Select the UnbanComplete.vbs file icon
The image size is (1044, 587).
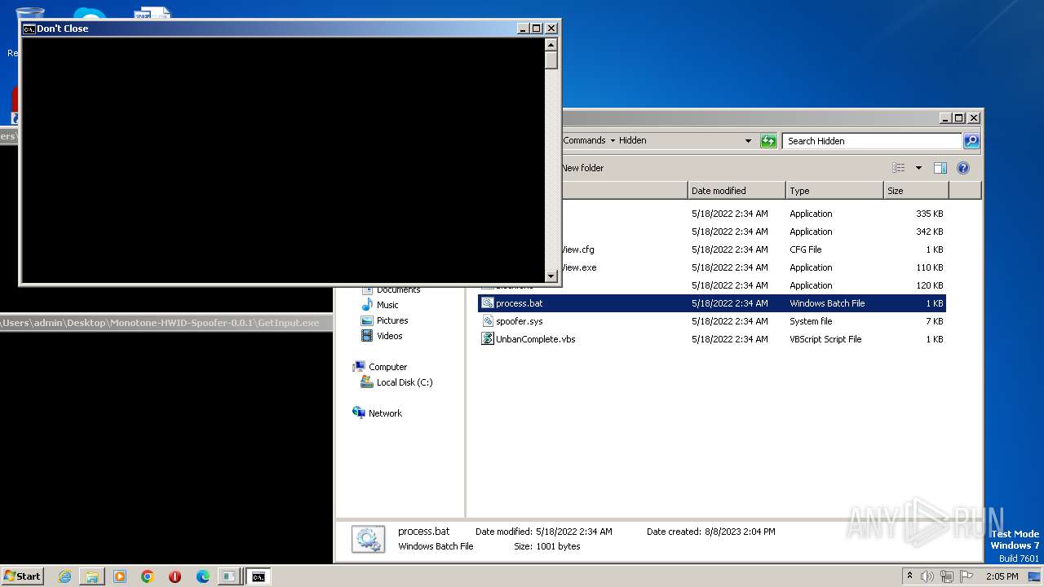487,339
